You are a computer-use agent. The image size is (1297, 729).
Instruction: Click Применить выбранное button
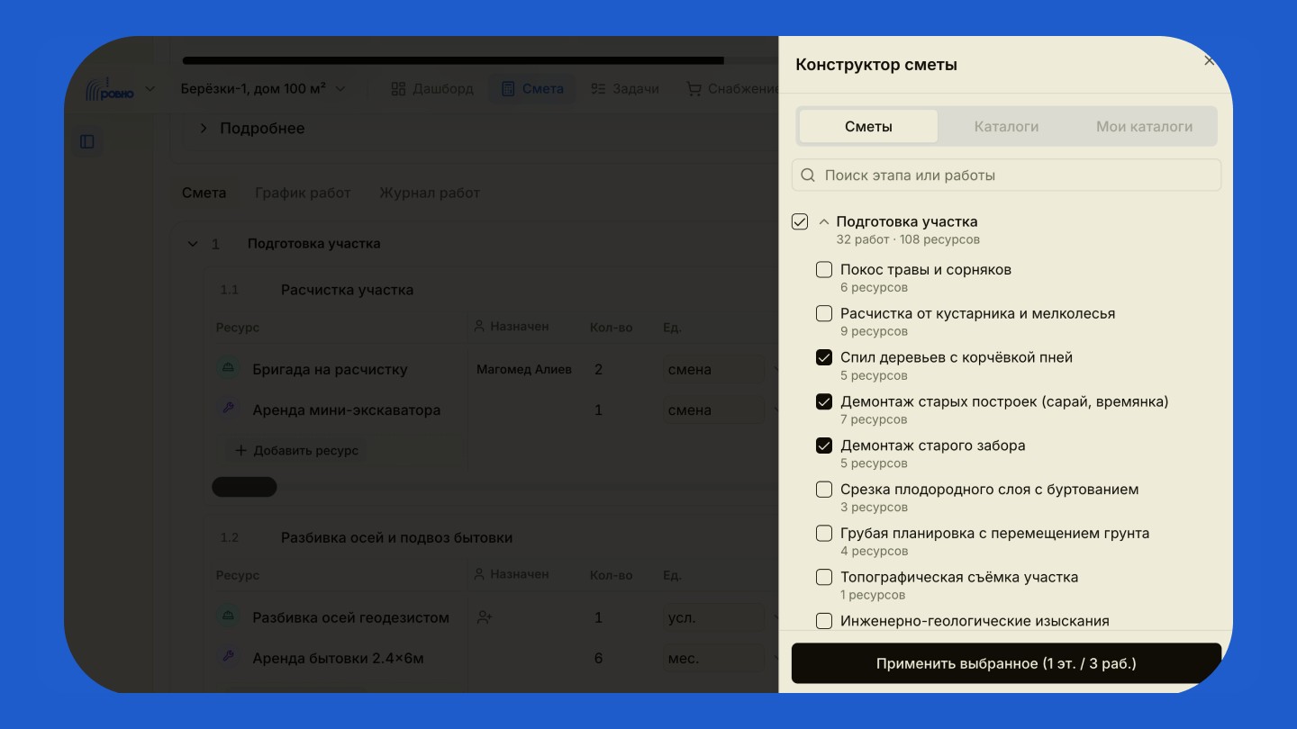click(x=1006, y=663)
